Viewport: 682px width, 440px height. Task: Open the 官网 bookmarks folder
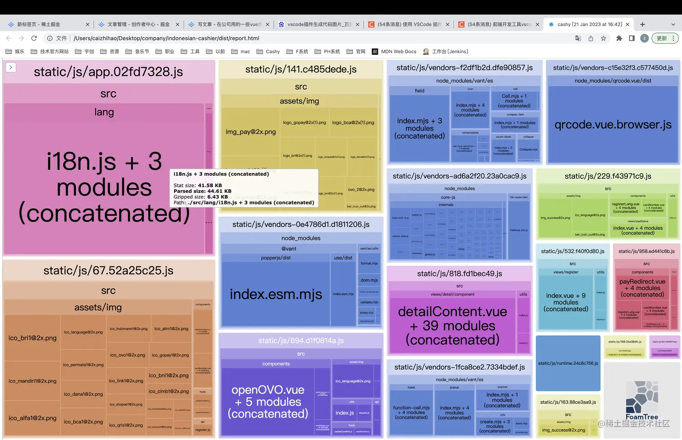(356, 51)
